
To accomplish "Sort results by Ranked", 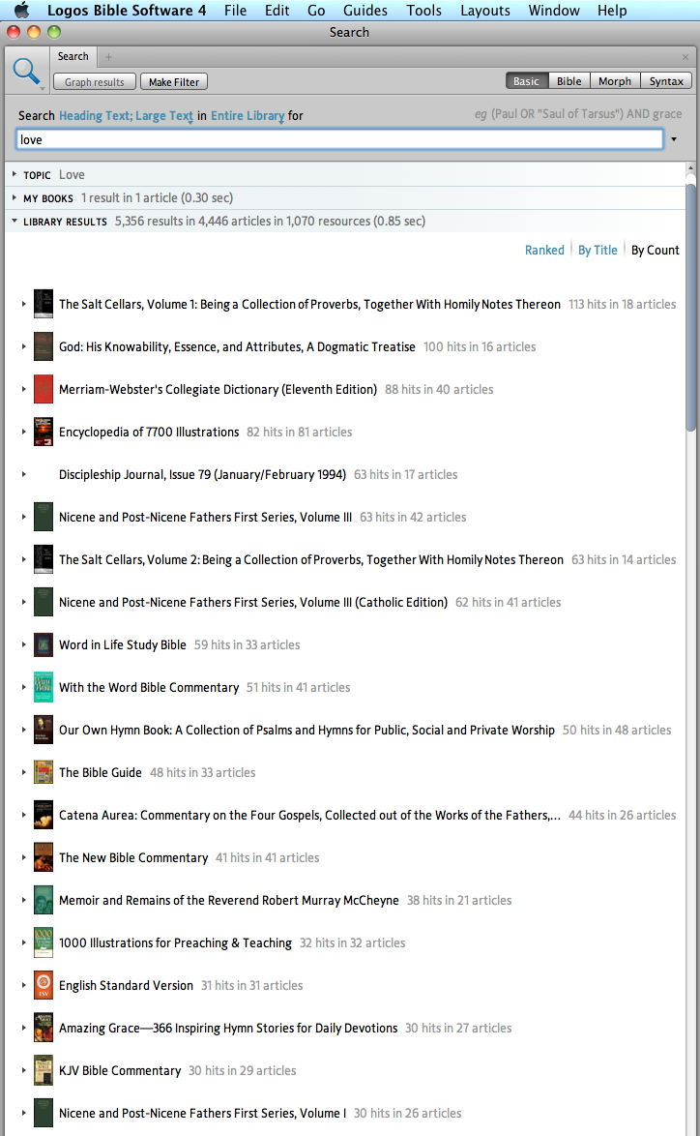I will [544, 250].
